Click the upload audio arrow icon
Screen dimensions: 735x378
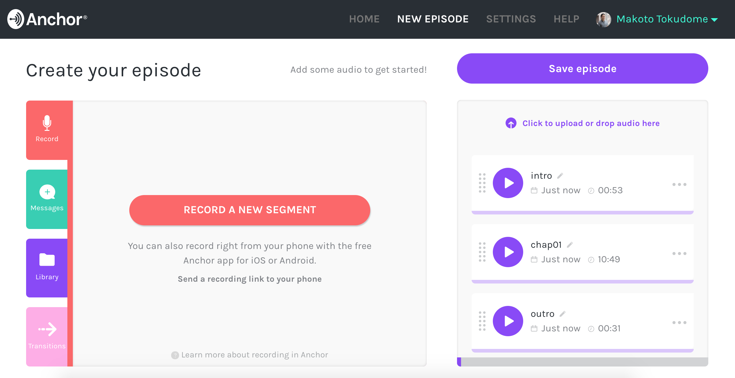[511, 123]
